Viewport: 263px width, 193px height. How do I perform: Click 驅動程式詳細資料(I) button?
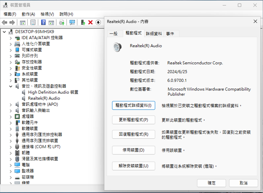click(x=134, y=105)
